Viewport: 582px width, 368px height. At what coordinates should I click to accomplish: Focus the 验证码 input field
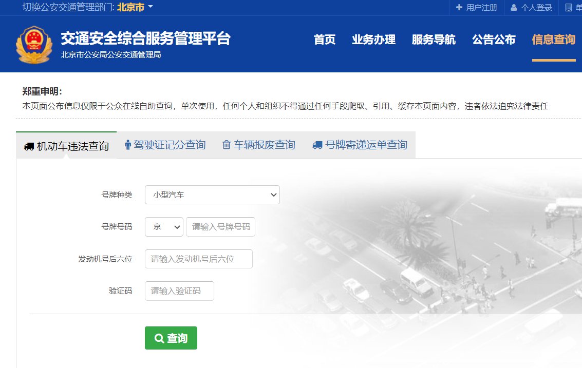[179, 291]
